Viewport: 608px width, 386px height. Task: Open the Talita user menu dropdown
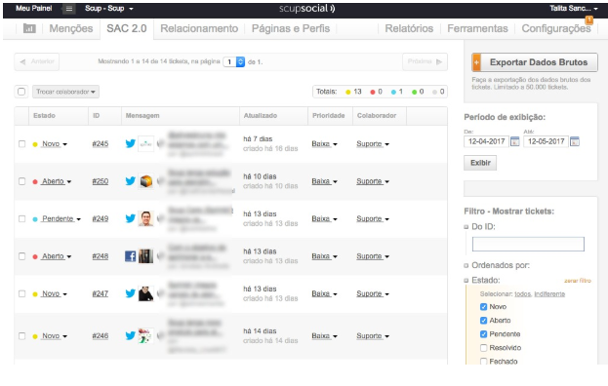574,8
